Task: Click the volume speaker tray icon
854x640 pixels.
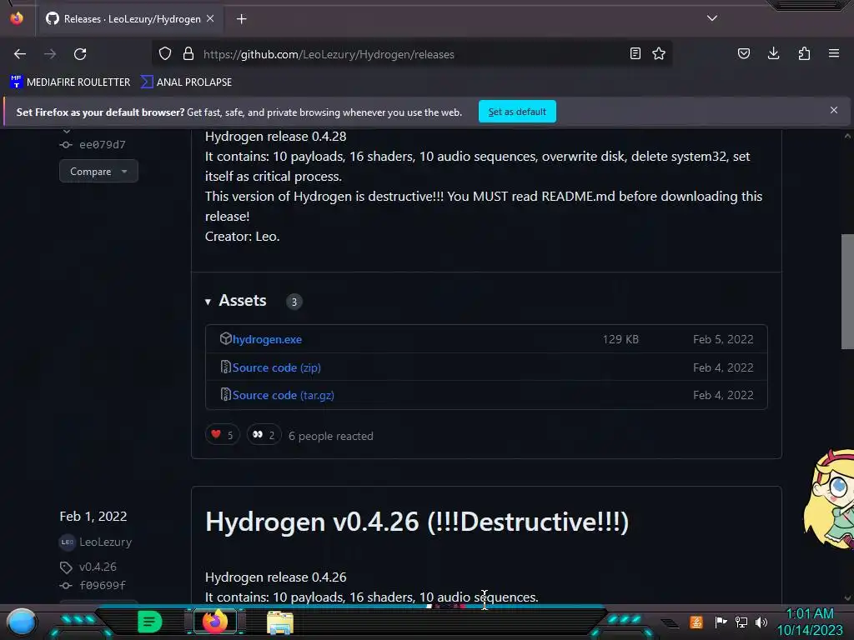Action: [761, 622]
